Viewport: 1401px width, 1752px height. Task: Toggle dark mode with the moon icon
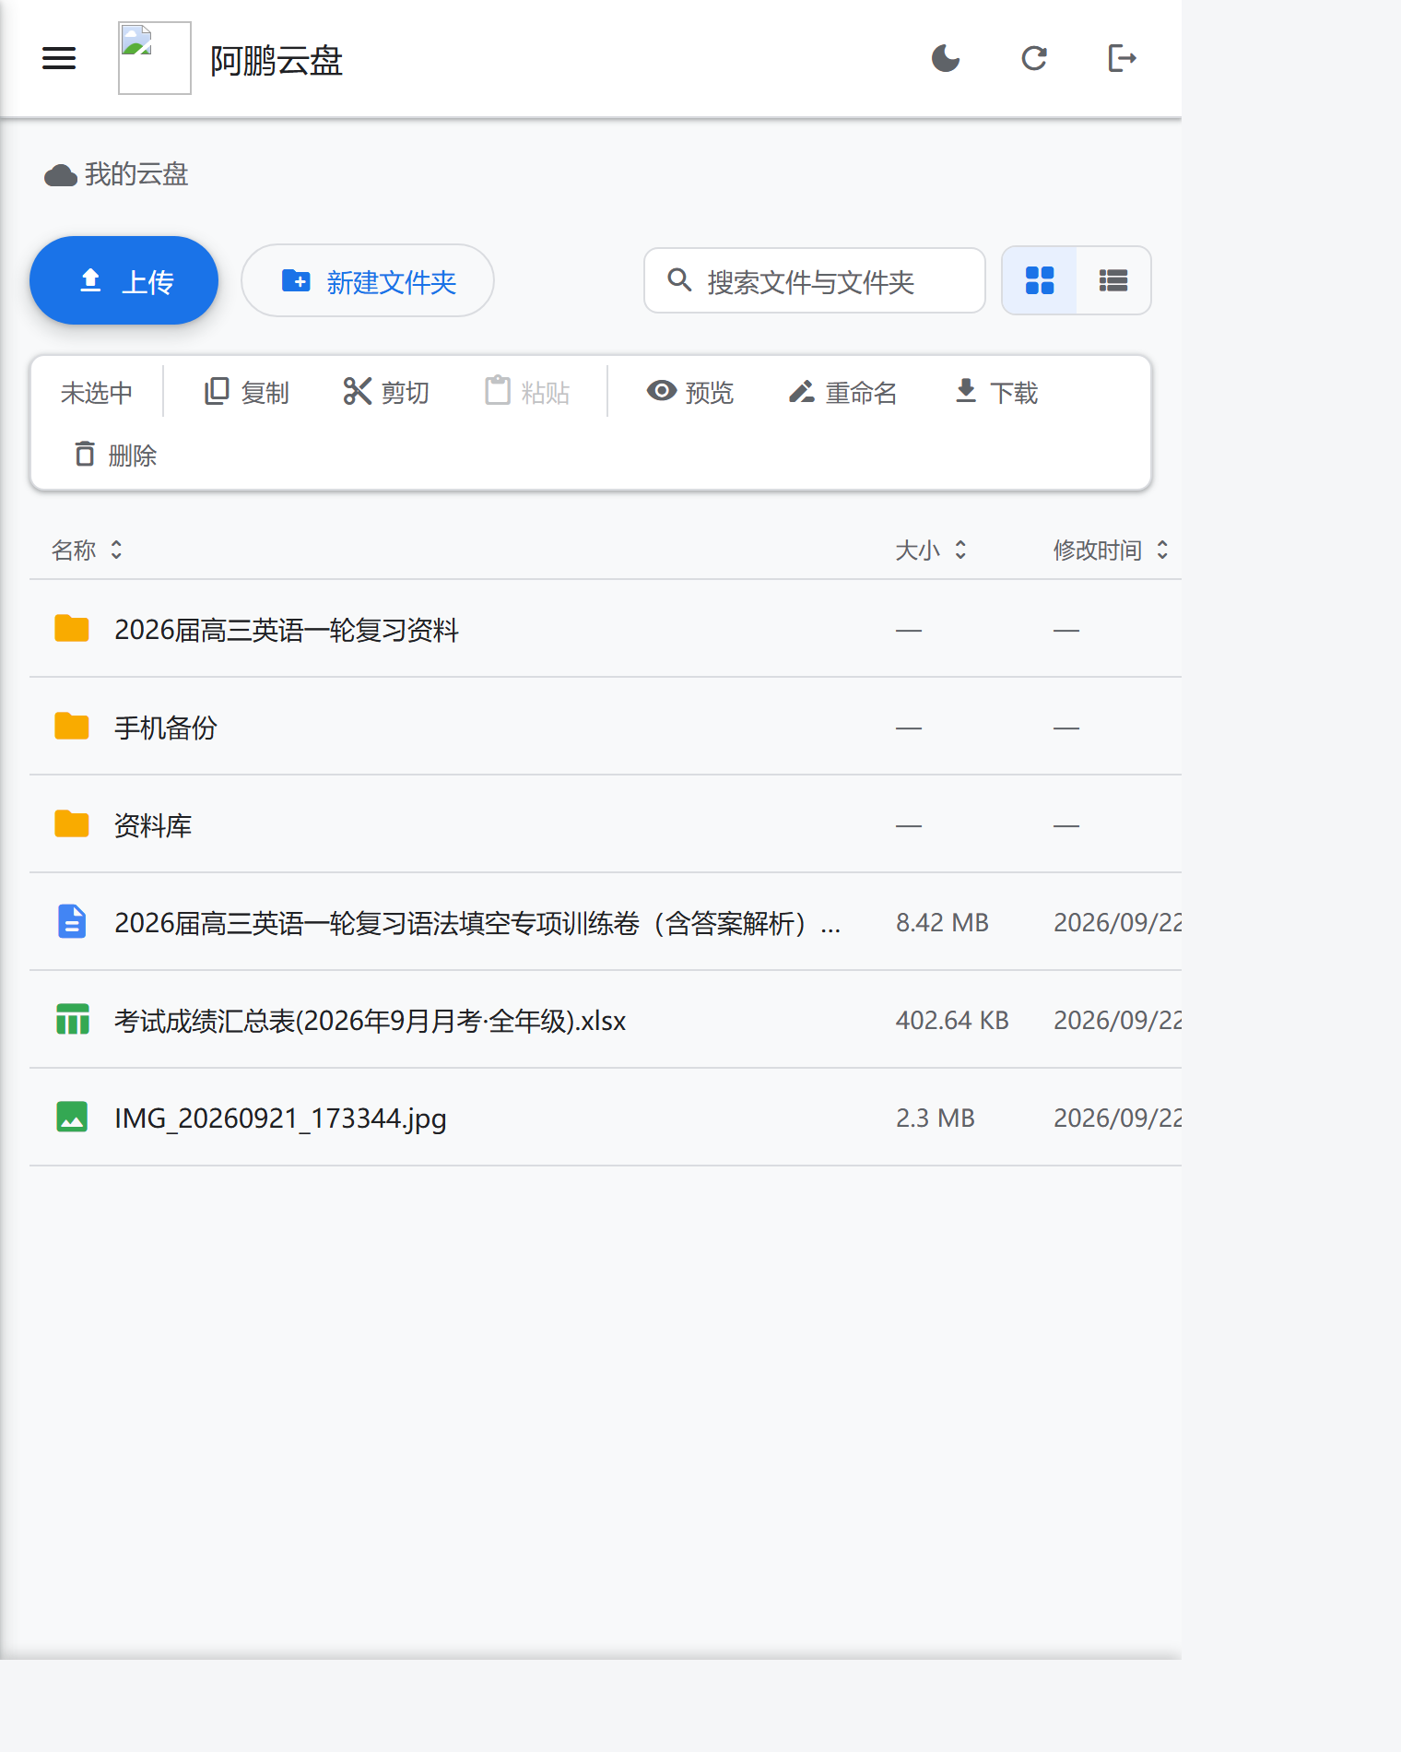click(946, 59)
